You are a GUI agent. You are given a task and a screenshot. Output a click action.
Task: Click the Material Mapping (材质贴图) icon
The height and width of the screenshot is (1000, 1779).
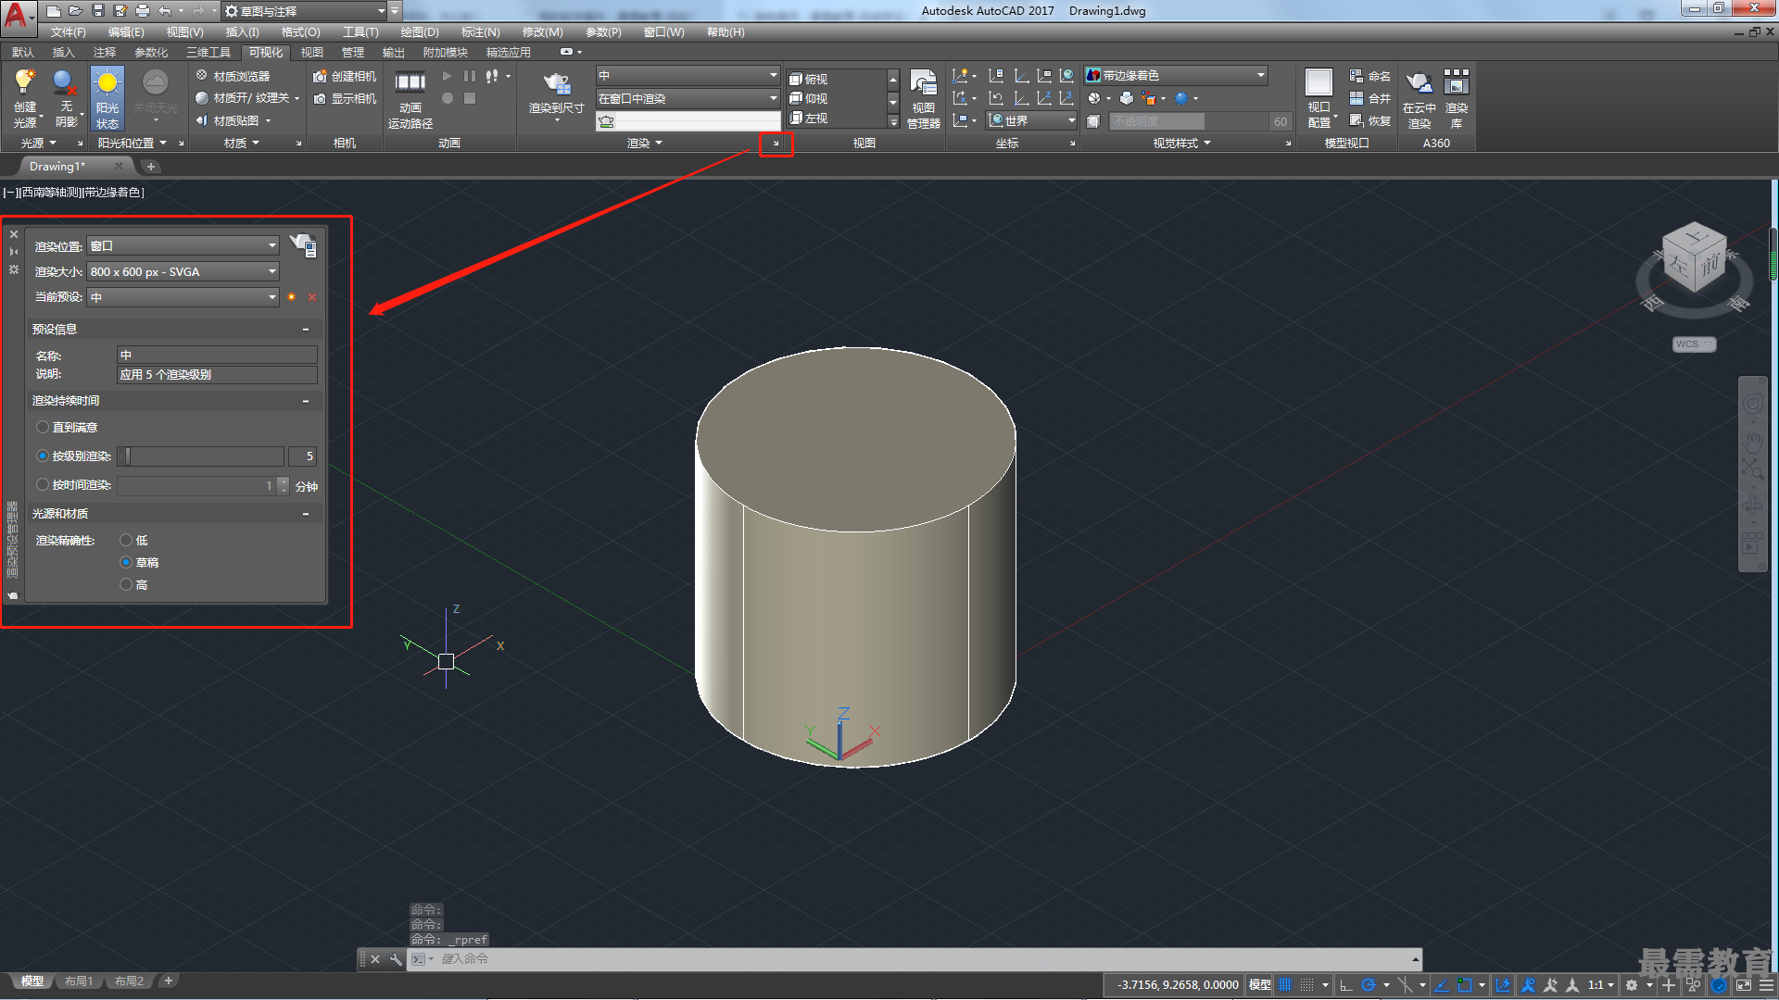pos(202,120)
